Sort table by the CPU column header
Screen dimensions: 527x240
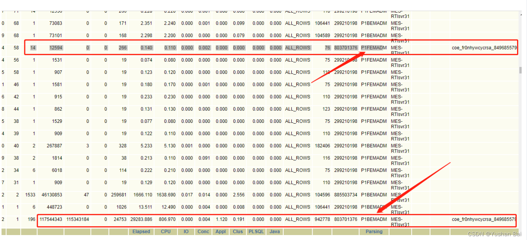166,231
